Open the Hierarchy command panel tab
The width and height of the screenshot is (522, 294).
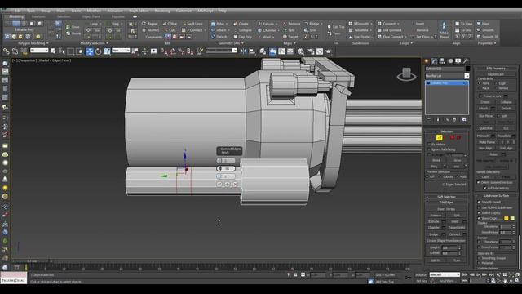click(x=442, y=61)
